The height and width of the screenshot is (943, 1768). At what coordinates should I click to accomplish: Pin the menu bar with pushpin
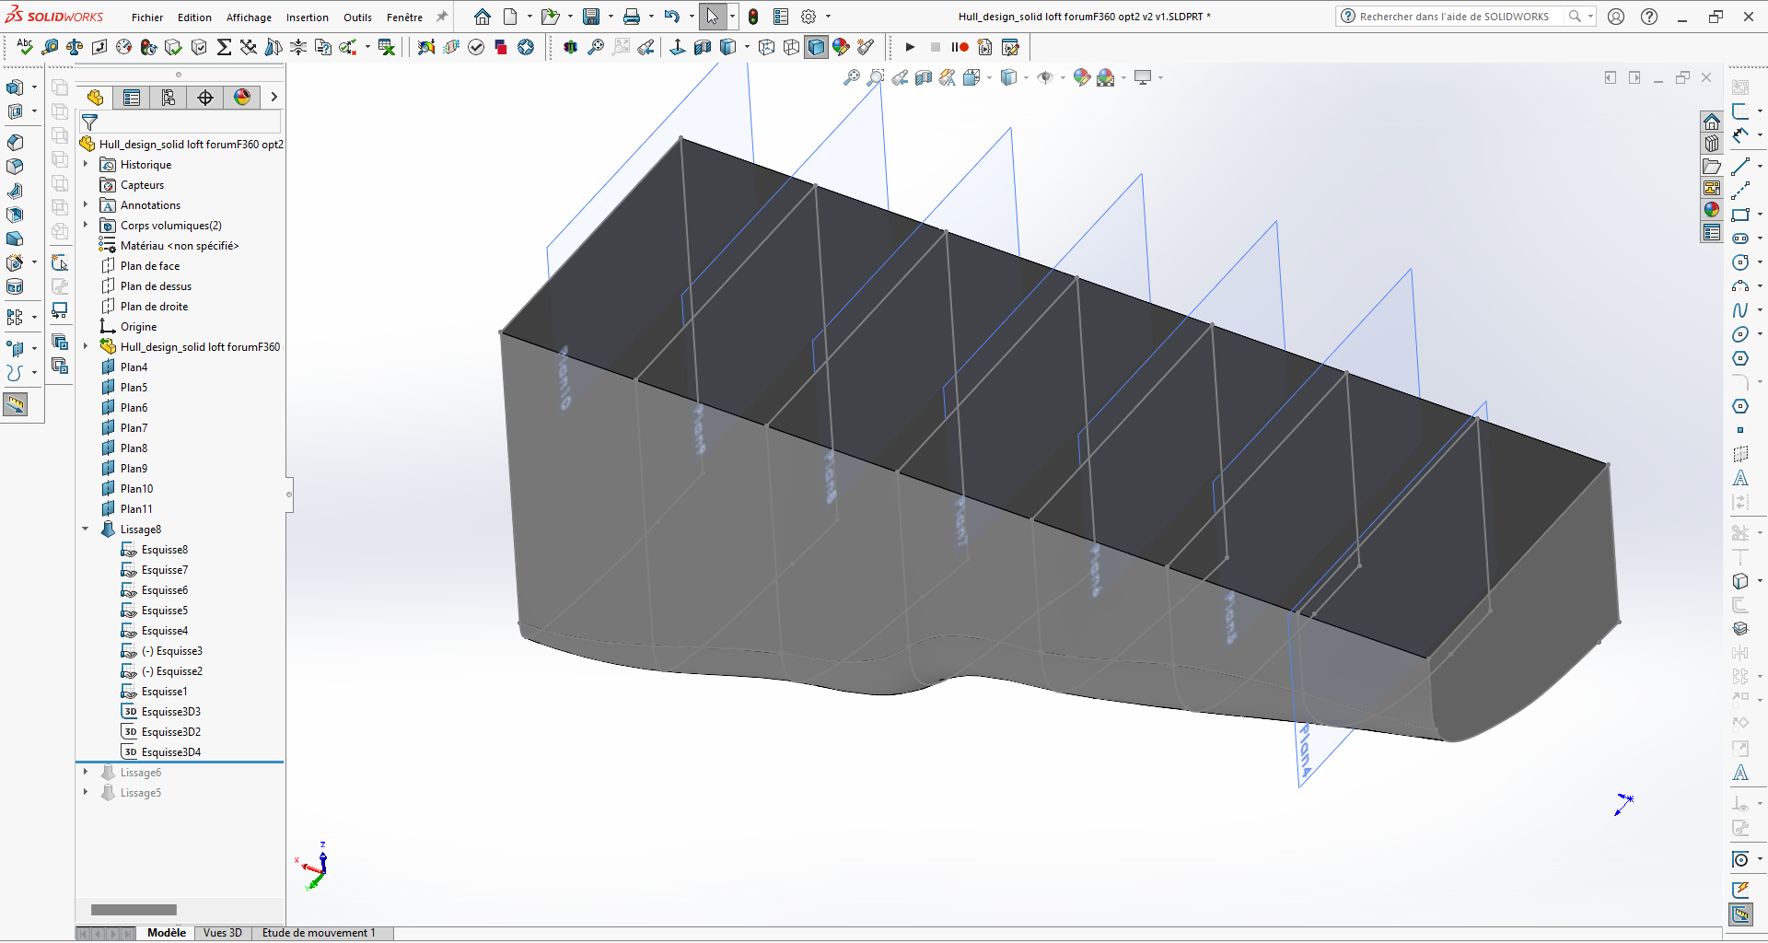[442, 17]
